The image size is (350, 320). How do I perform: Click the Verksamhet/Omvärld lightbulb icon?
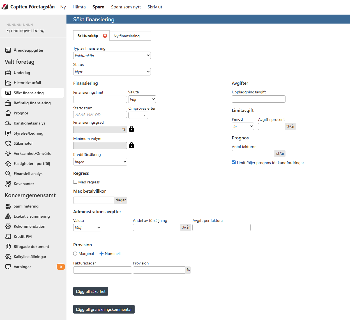pos(8,153)
